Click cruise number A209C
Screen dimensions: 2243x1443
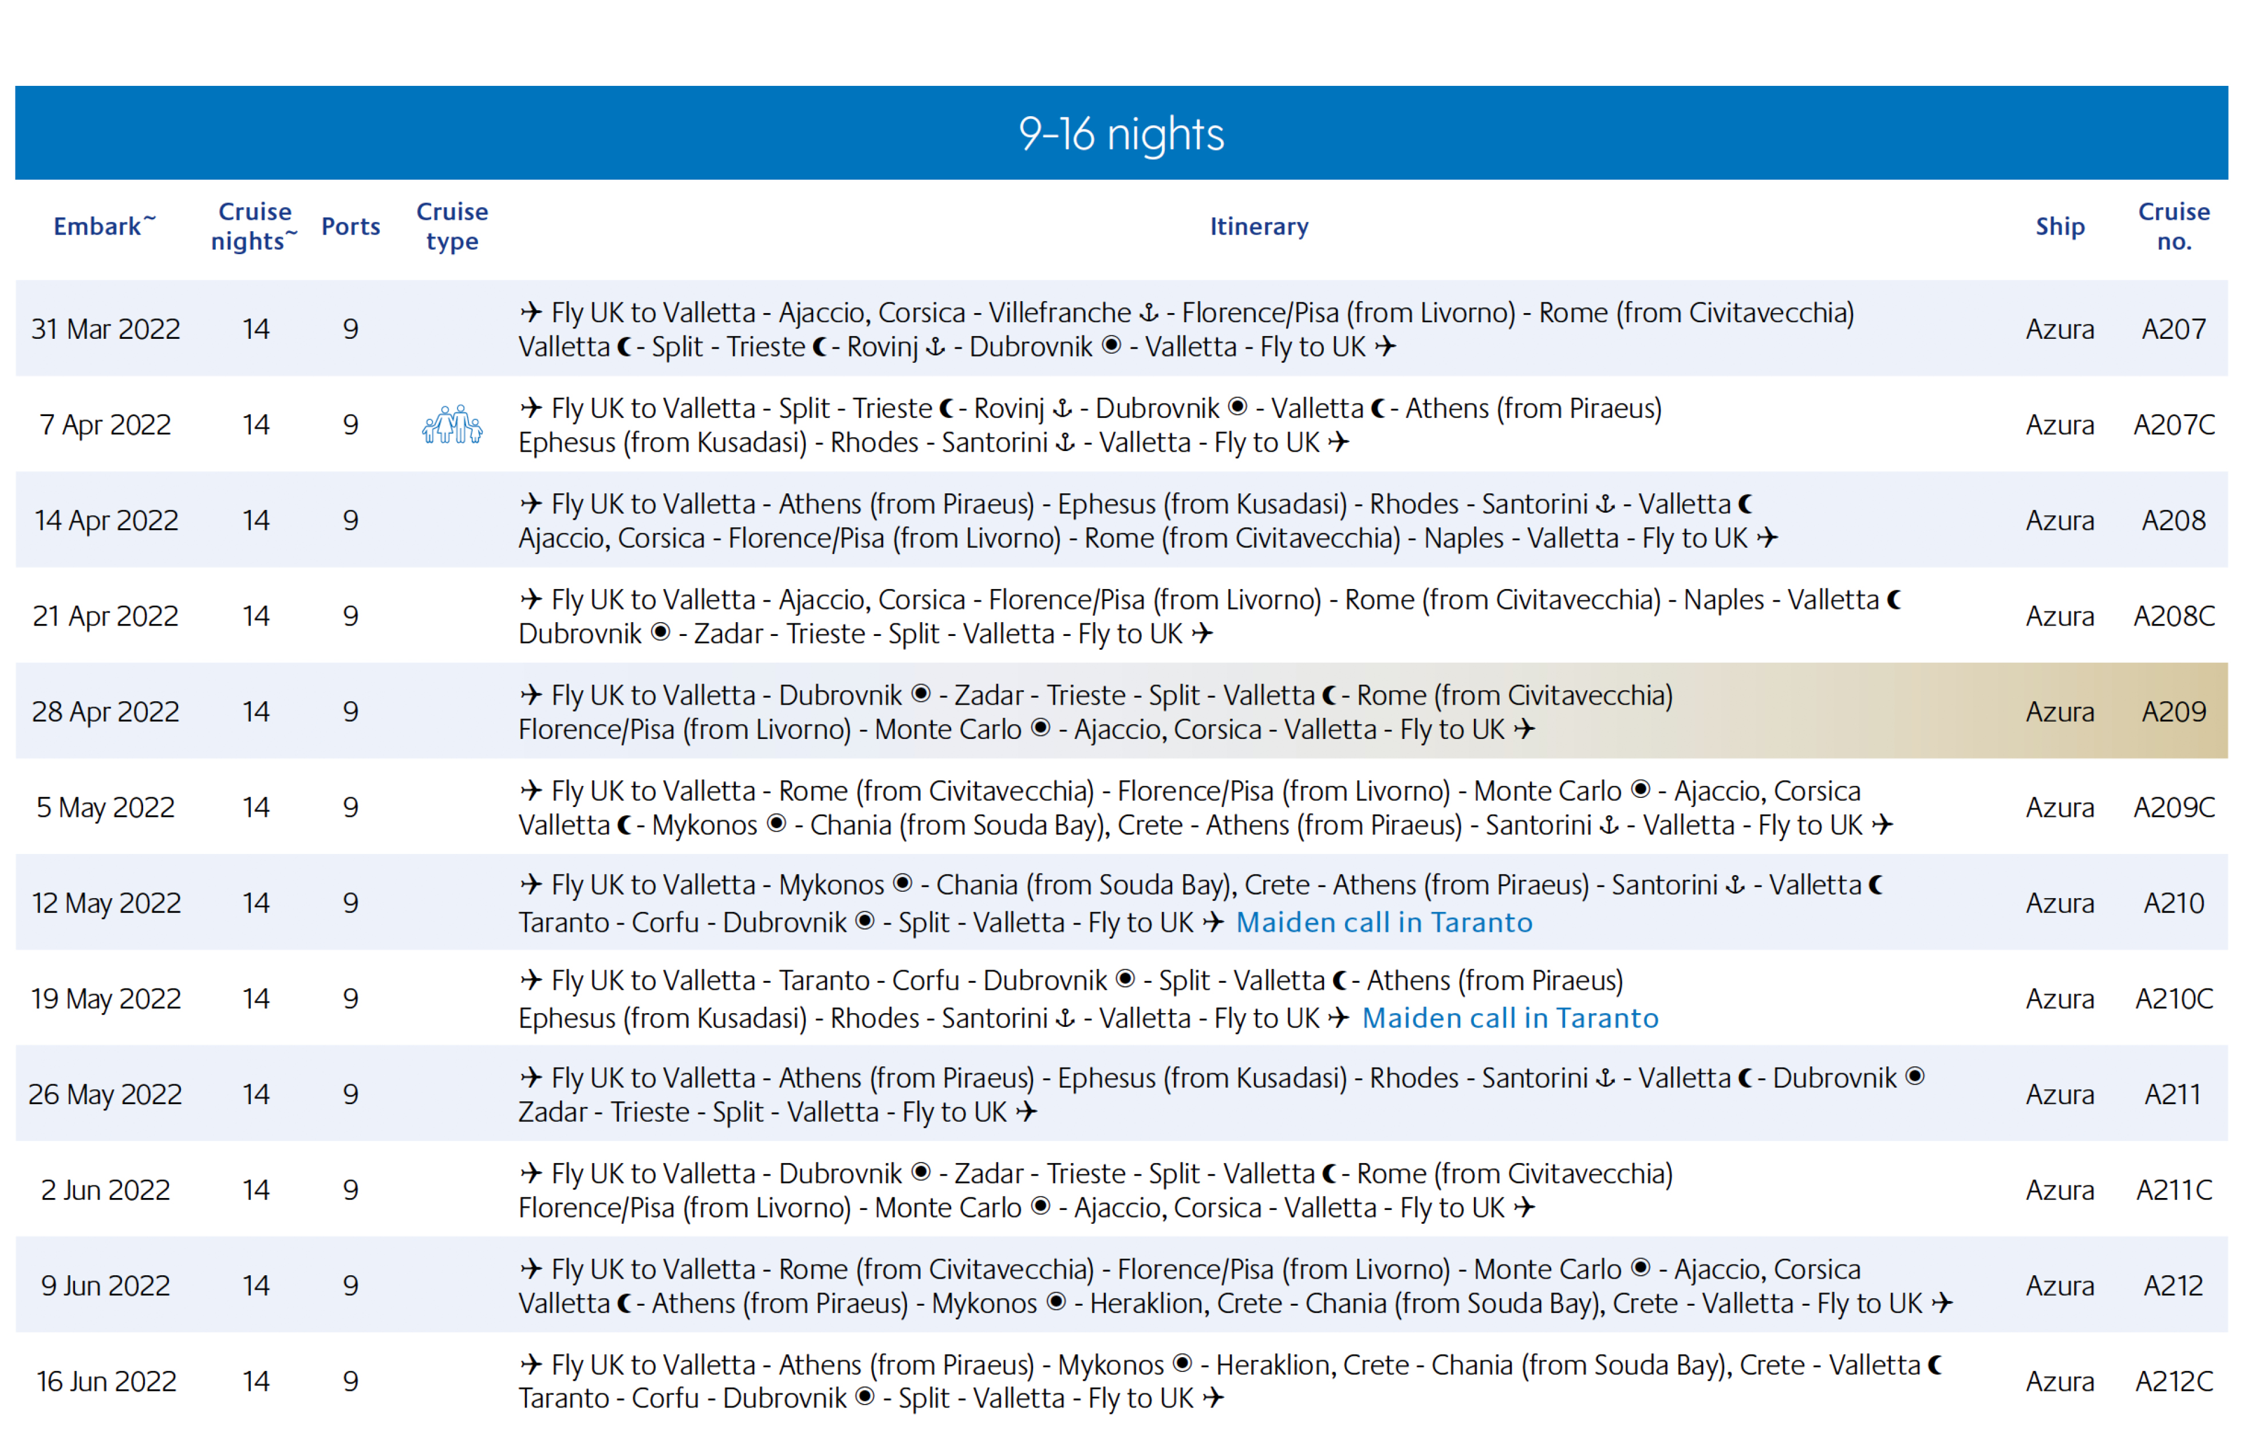(2174, 807)
